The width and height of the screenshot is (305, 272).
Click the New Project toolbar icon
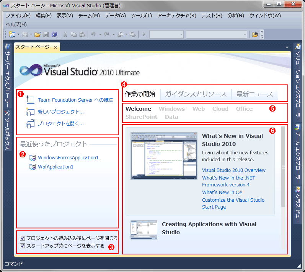point(12,34)
